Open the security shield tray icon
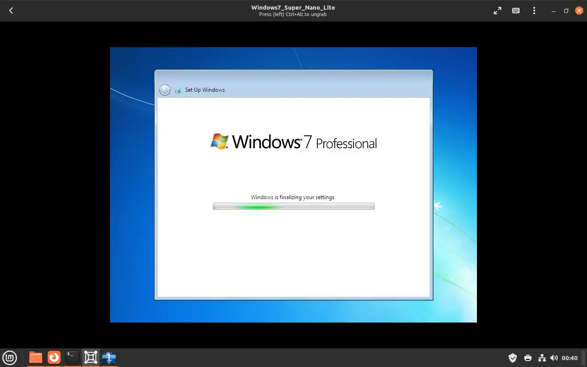Image resolution: width=587 pixels, height=367 pixels. [513, 358]
